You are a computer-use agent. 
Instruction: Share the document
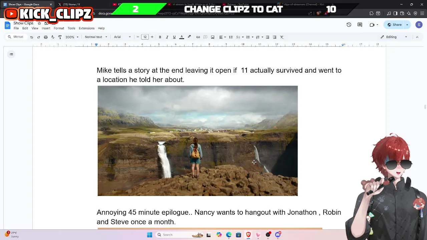coord(394,25)
